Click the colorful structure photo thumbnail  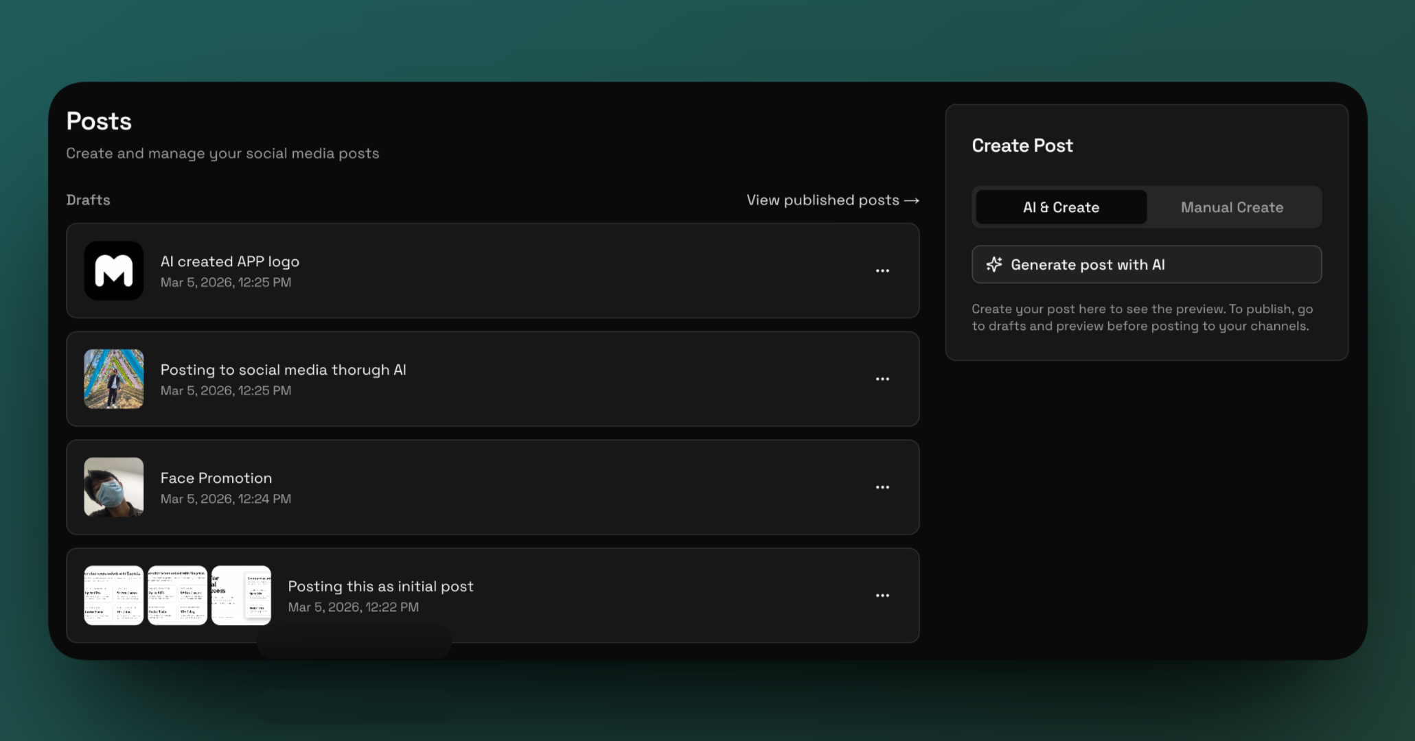114,379
